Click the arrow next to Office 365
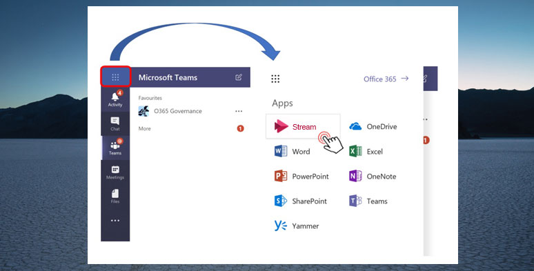This screenshot has height=271, width=534. pos(404,79)
